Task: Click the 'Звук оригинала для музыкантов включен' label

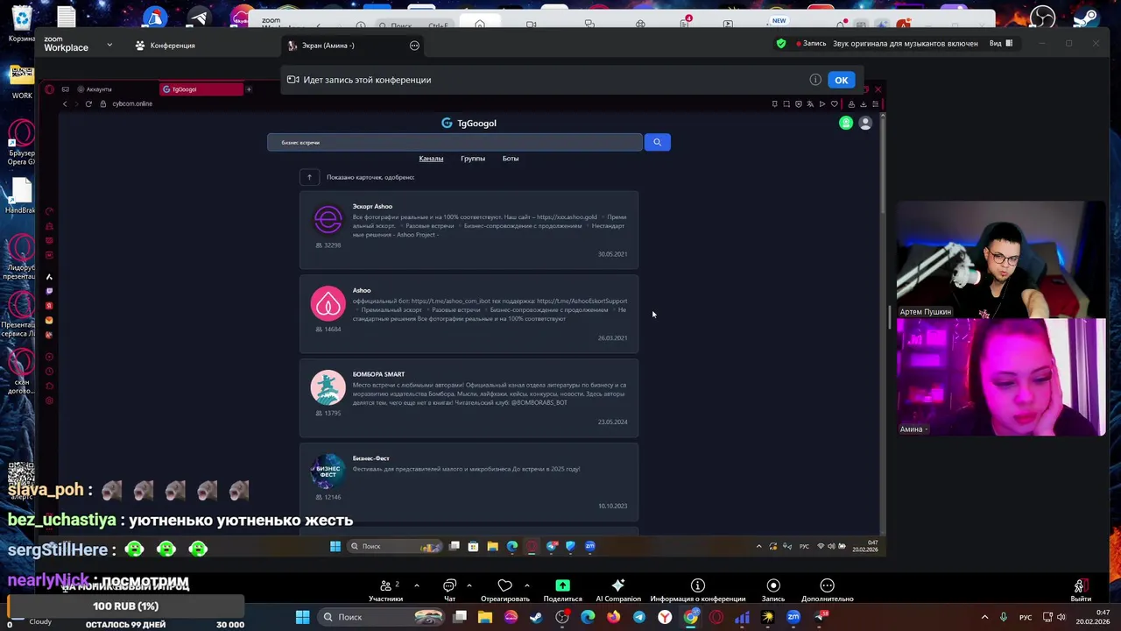Action: 906,43
